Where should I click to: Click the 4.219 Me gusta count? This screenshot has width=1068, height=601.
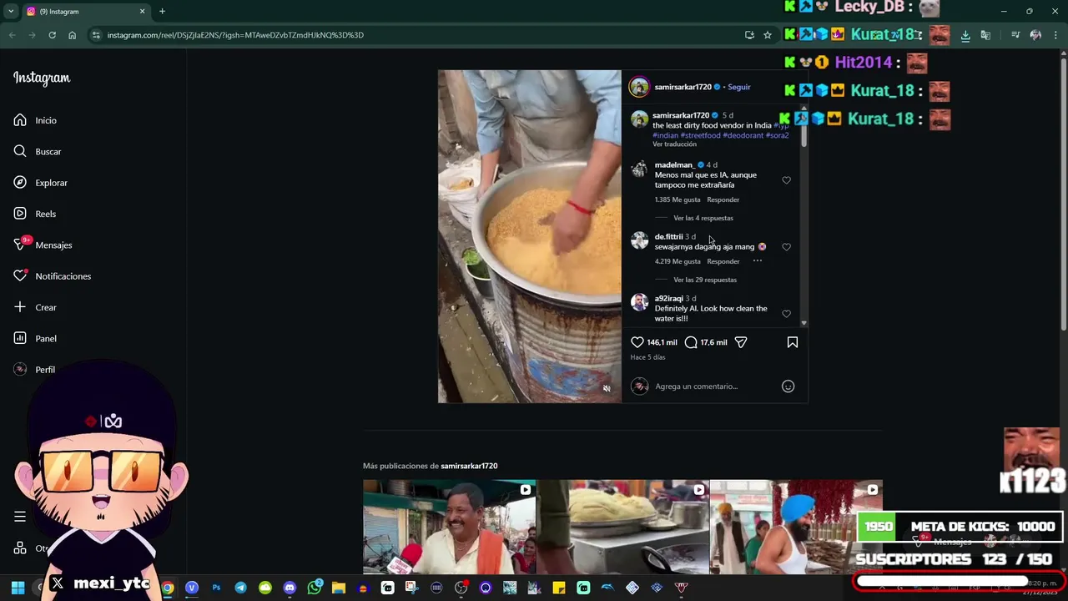coord(678,261)
